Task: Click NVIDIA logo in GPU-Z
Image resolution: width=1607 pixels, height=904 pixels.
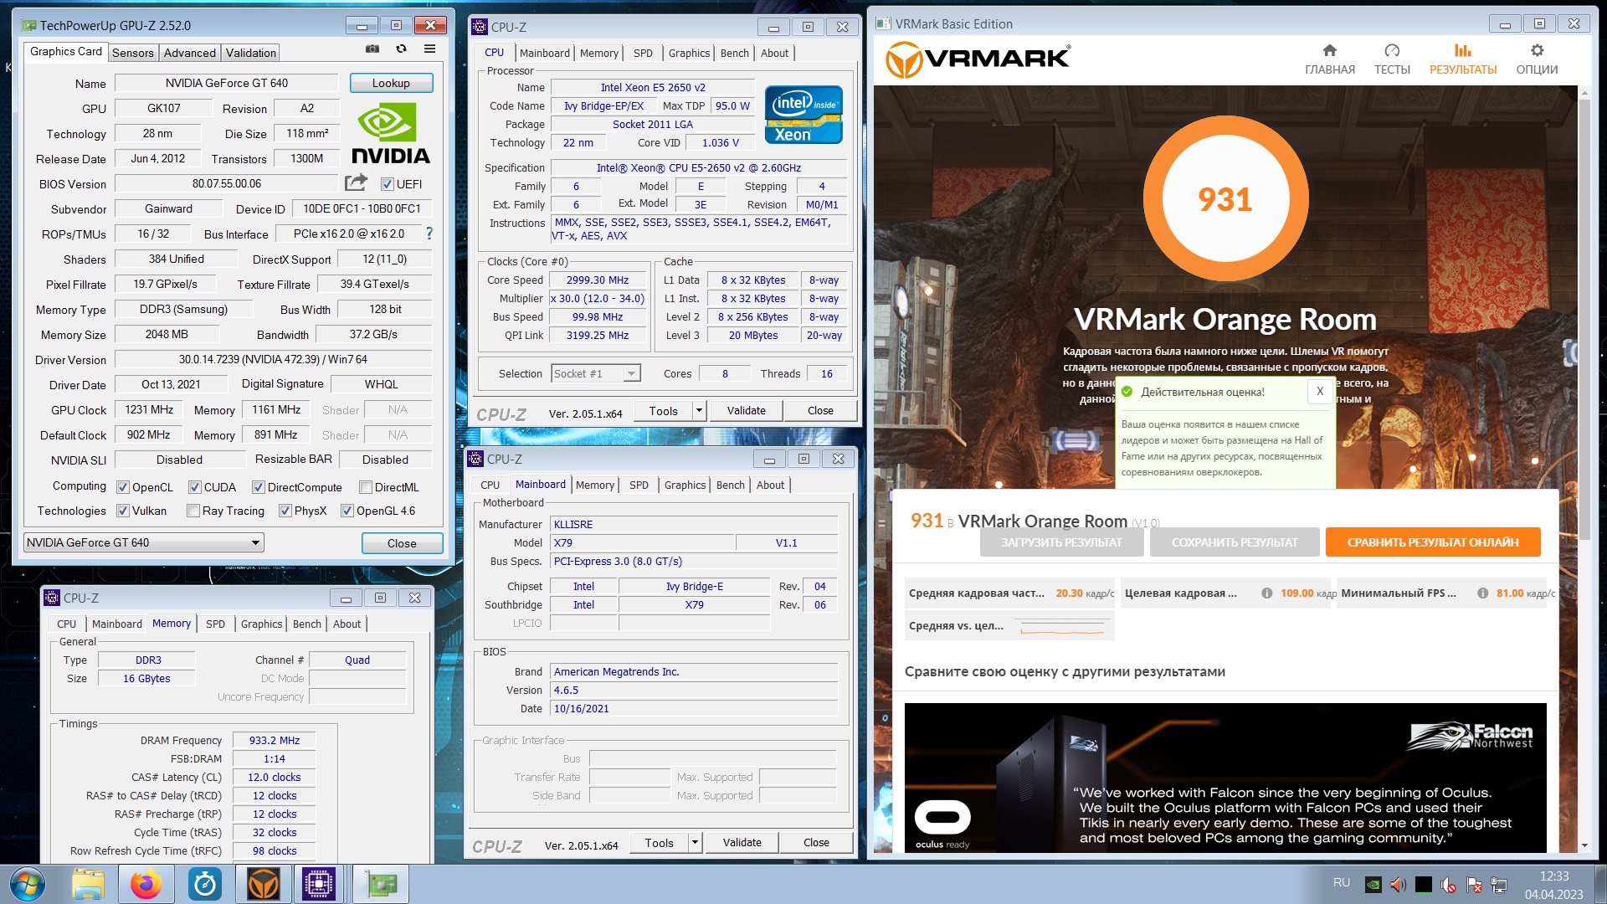Action: pyautogui.click(x=391, y=134)
